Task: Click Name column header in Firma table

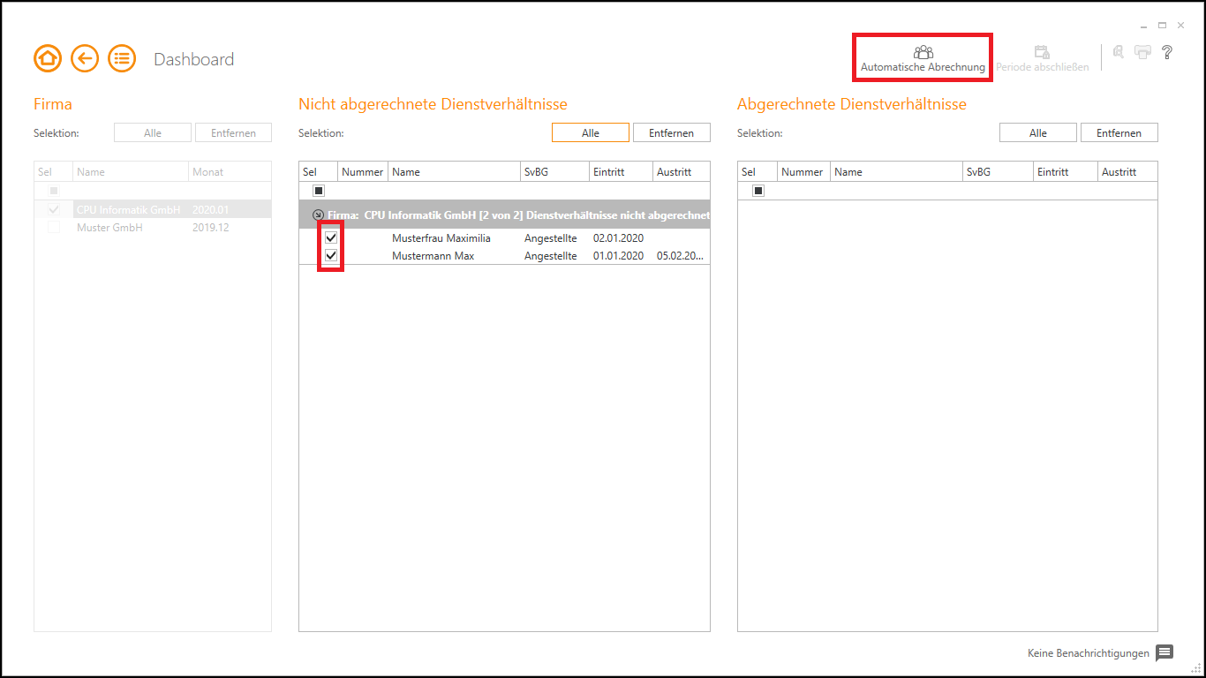Action: [x=131, y=172]
